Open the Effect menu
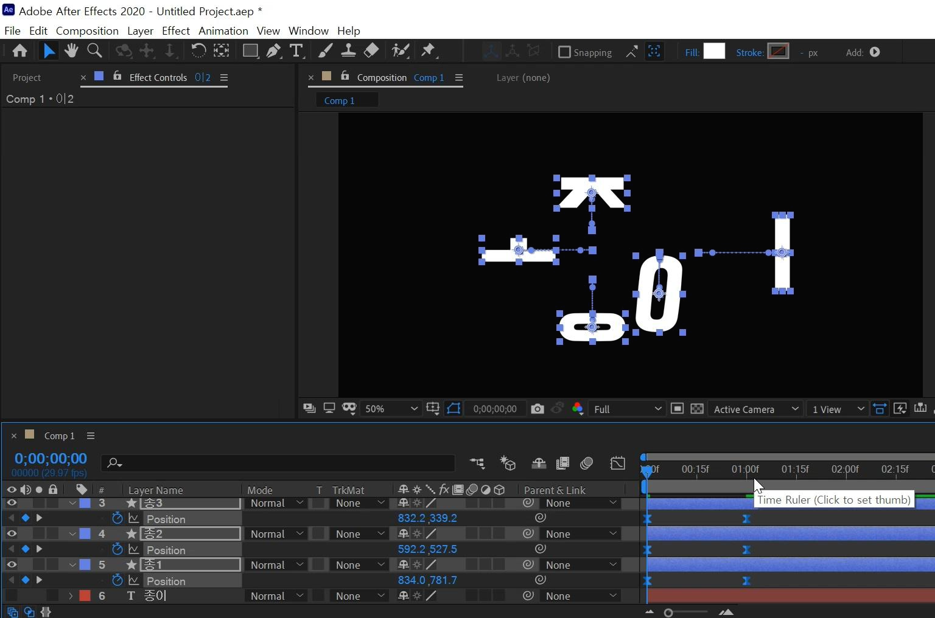The width and height of the screenshot is (935, 618). tap(176, 30)
